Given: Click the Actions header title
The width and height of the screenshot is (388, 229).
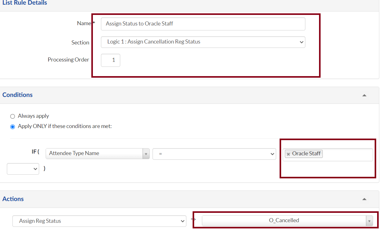Looking at the screenshot, I should point(13,199).
